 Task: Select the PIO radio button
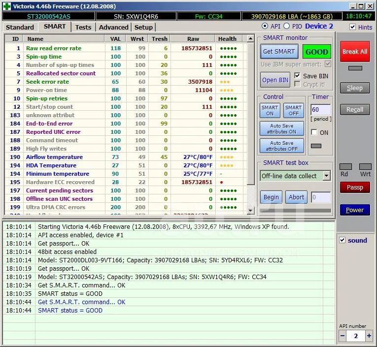[286, 26]
